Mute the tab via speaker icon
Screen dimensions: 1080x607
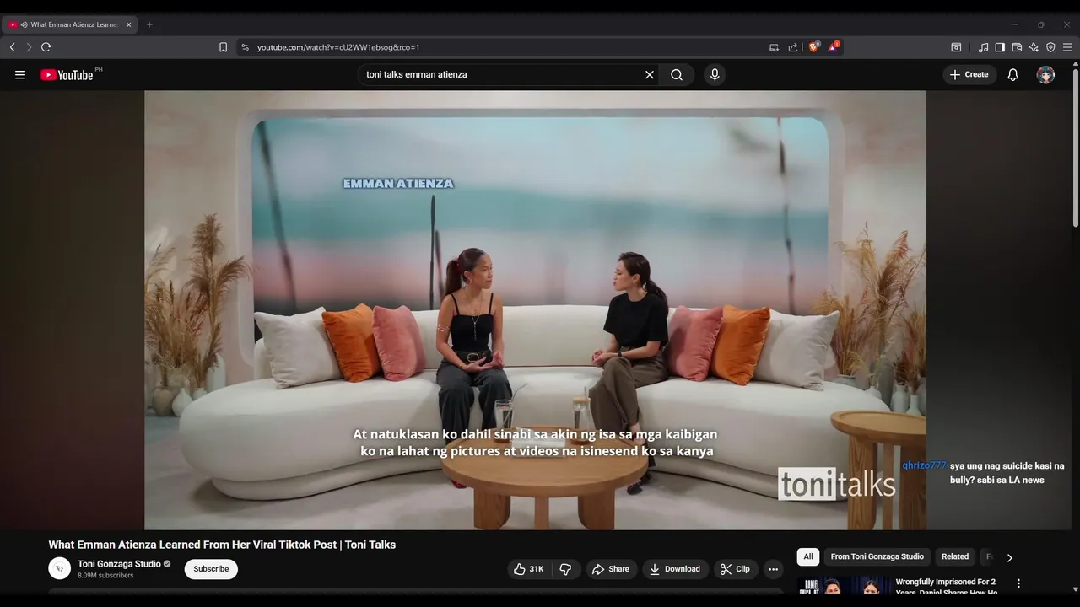[x=24, y=24]
